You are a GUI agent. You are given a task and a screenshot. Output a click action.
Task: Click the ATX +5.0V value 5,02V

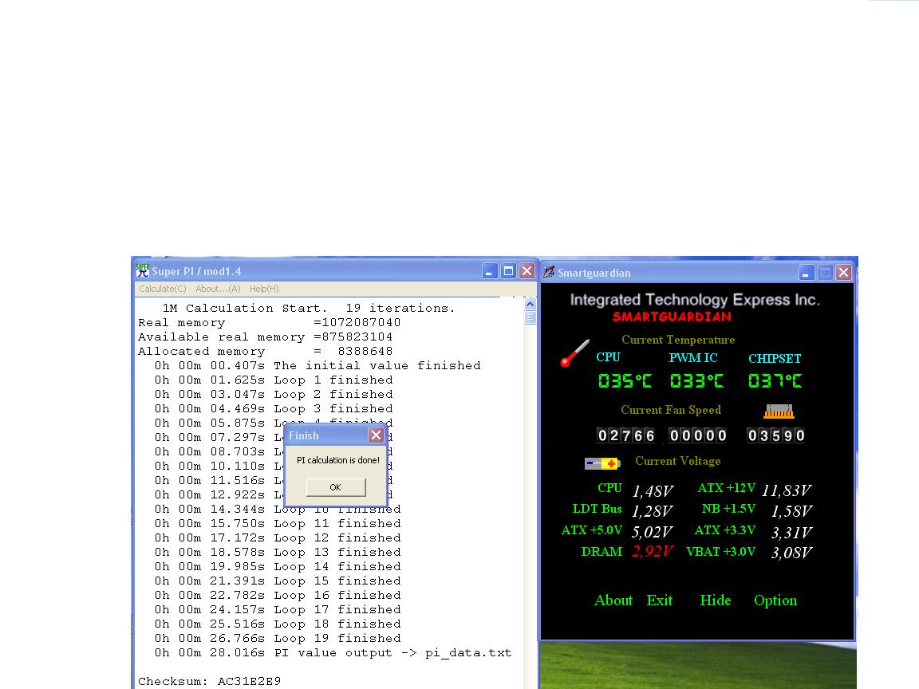tap(653, 532)
